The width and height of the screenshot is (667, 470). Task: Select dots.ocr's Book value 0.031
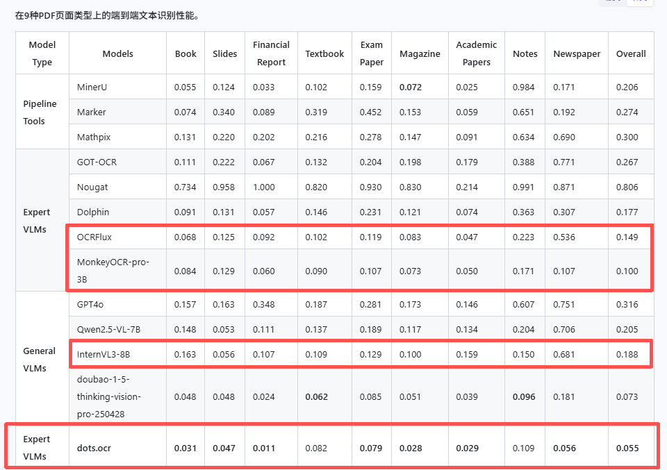click(186, 448)
